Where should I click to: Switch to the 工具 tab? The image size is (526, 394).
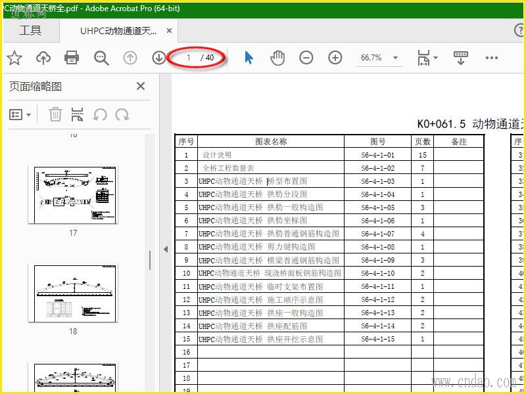pos(30,30)
